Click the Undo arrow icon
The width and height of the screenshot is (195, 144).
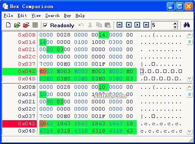click(x=81, y=25)
